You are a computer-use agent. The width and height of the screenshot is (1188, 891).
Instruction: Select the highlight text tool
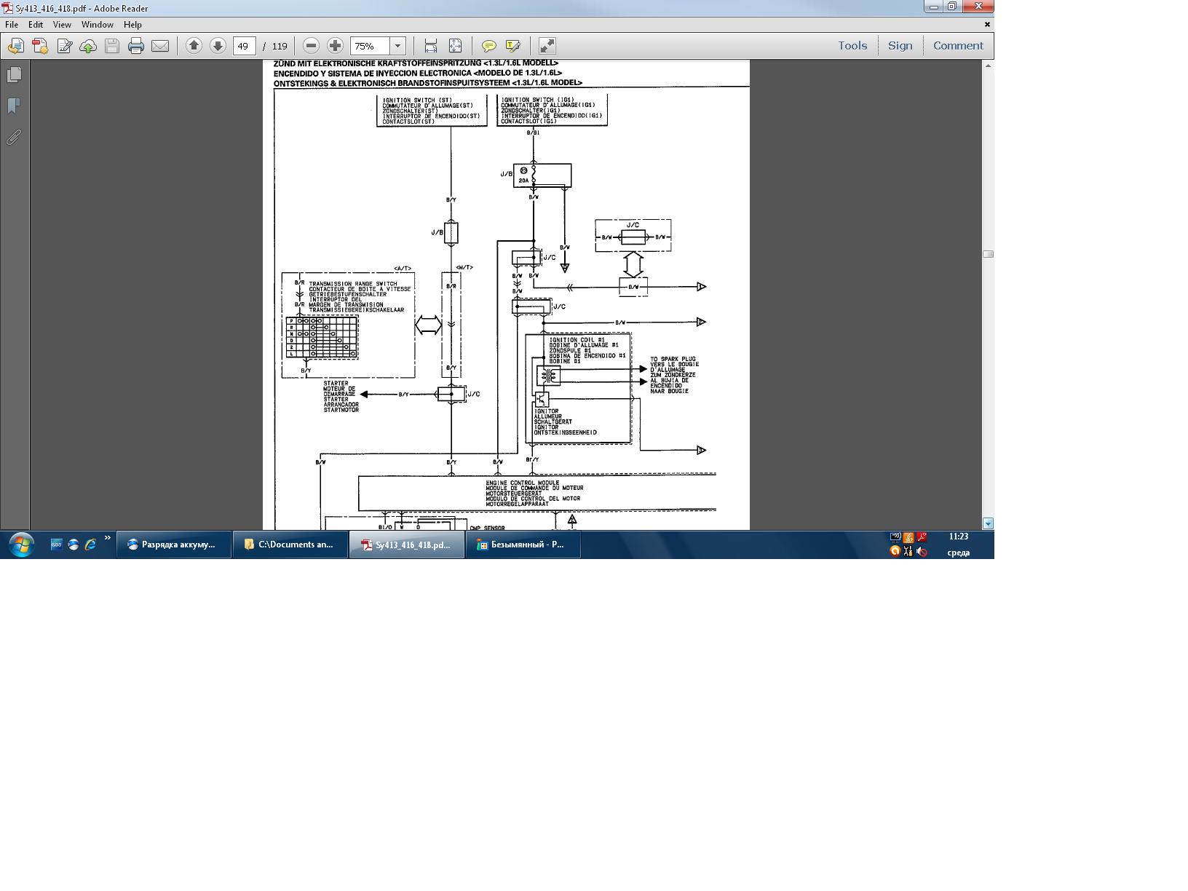coord(513,46)
